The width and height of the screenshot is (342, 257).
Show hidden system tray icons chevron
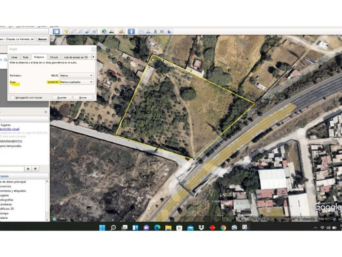(x=316, y=228)
